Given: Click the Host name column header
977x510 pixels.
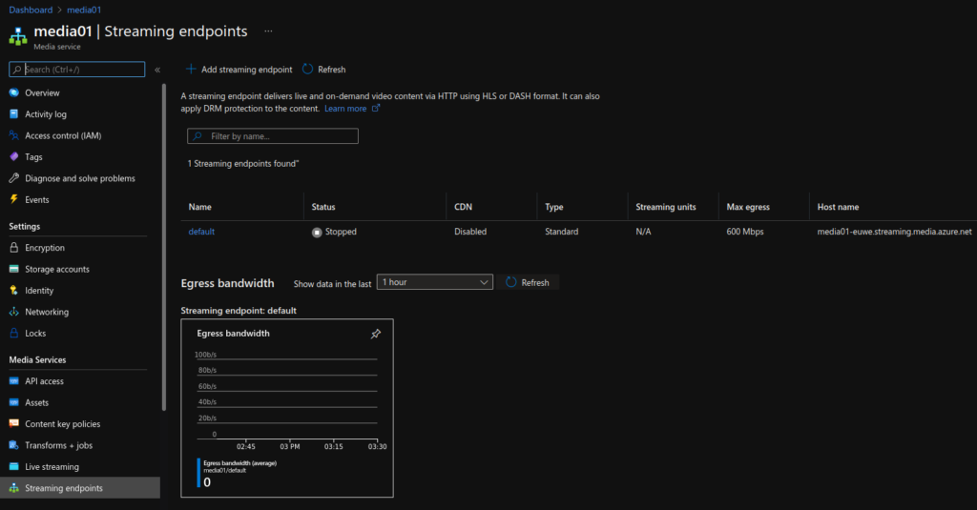Looking at the screenshot, I should tap(838, 207).
